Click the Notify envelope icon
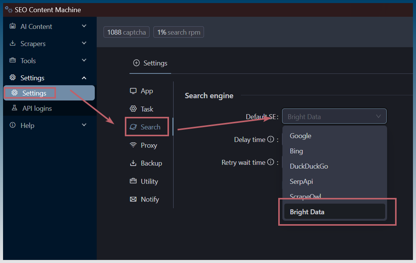 (133, 199)
